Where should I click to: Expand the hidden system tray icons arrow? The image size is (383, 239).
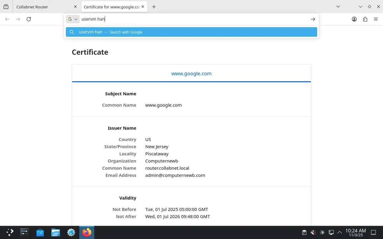(x=340, y=232)
